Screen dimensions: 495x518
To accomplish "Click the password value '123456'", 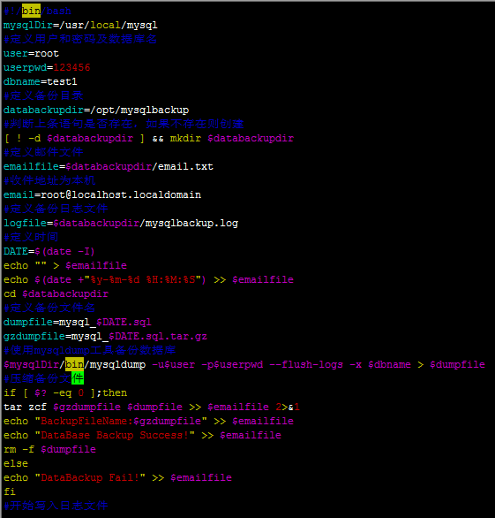I will point(71,67).
